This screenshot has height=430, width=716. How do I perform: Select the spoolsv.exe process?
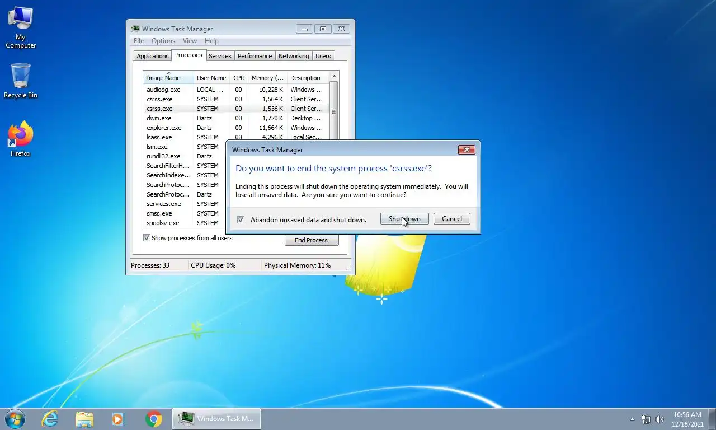(x=185, y=223)
